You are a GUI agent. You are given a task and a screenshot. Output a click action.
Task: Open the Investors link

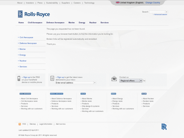tap(30, 3)
